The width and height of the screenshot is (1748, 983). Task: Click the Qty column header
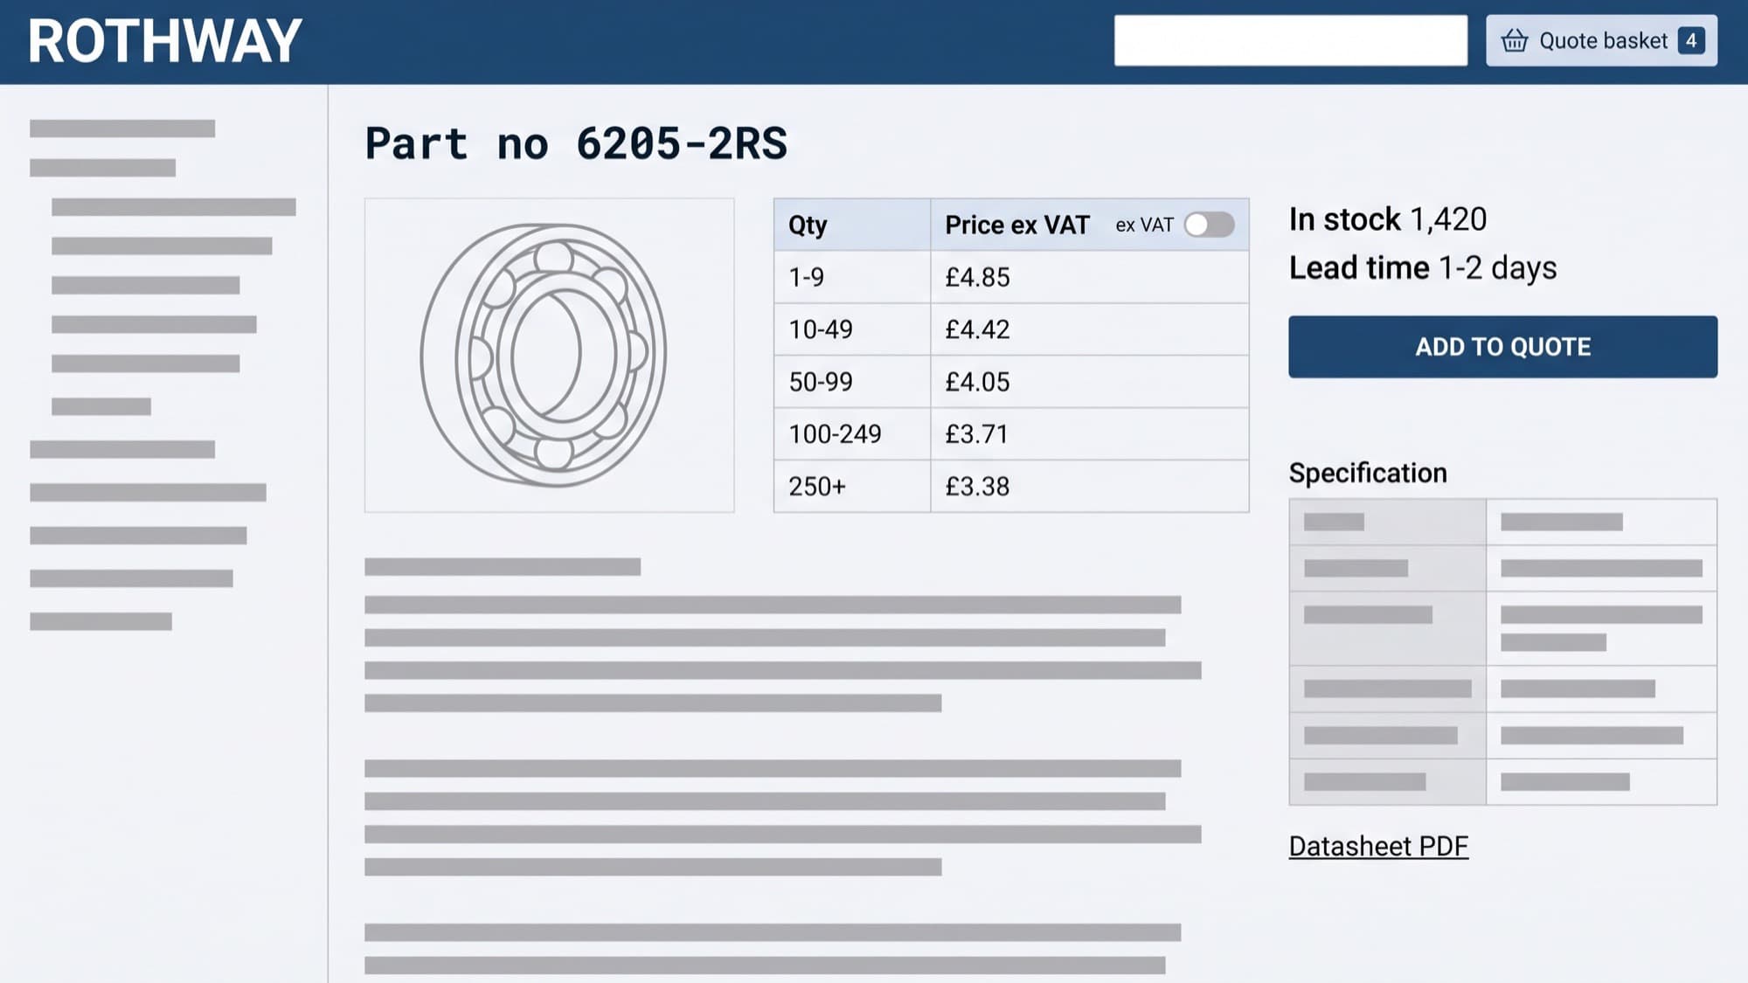pyautogui.click(x=852, y=225)
